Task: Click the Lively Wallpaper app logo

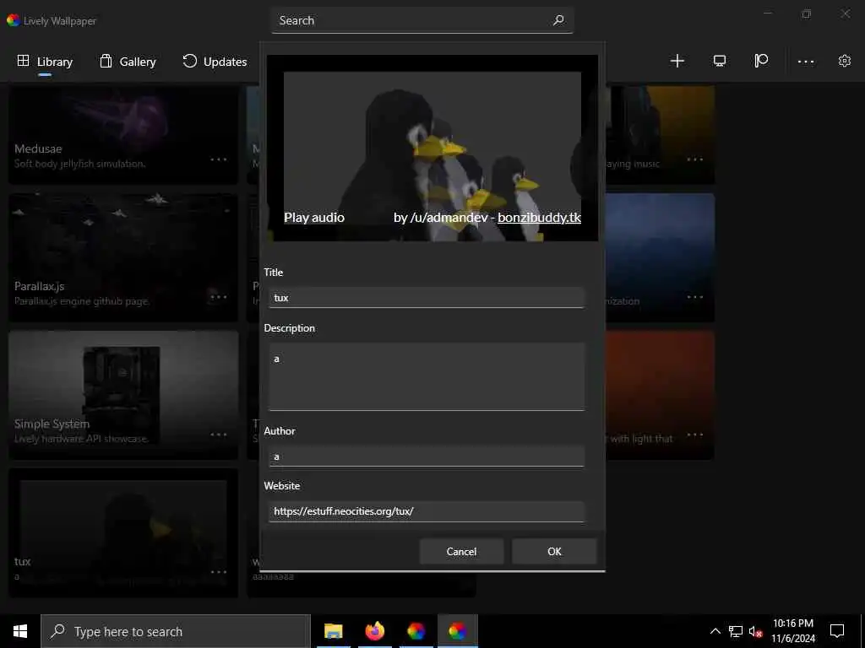Action: pos(14,20)
